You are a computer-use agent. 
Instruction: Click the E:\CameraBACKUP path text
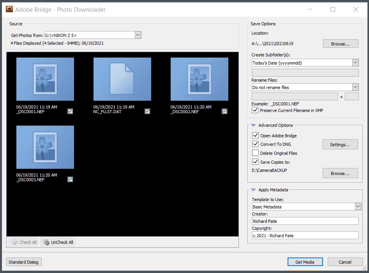(270, 170)
